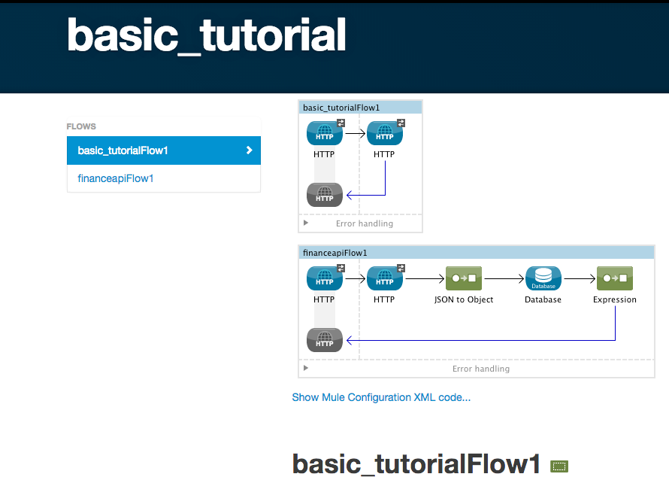Viewport: 669px width, 483px height.
Task: Expand Error handling in basic_tutorialFlow1
Action: 306,223
